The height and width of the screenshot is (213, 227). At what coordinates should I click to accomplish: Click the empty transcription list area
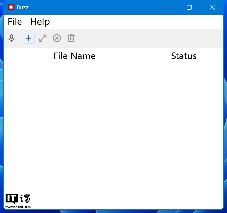click(113, 130)
